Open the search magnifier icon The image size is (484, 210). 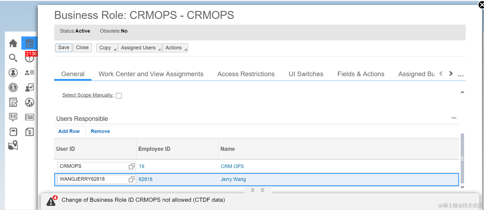click(13, 58)
